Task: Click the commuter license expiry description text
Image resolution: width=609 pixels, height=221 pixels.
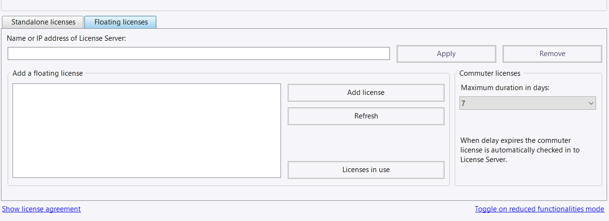Action: pos(520,150)
